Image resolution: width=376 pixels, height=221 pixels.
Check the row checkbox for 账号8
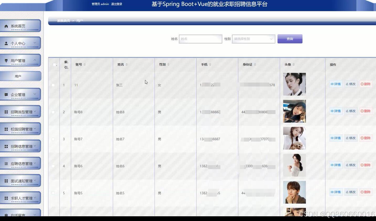tap(53, 112)
